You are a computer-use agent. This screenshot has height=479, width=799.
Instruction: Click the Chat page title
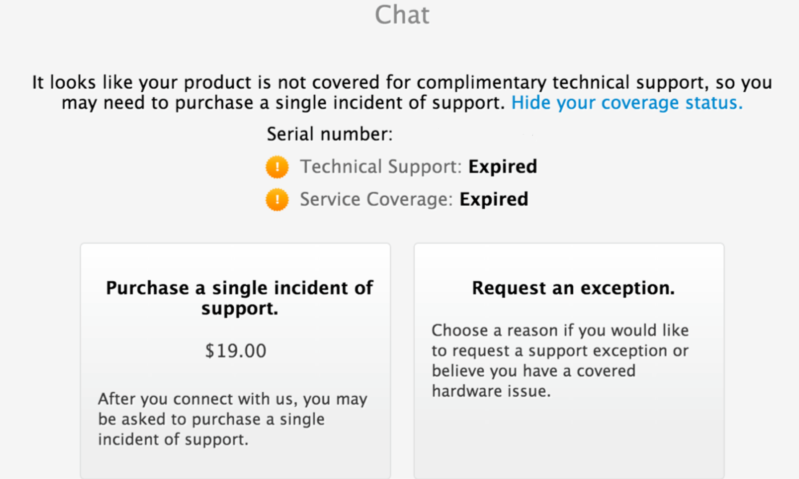(403, 15)
